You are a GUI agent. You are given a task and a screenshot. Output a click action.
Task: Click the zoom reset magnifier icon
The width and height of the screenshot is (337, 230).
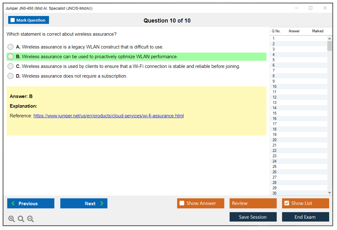21,219
